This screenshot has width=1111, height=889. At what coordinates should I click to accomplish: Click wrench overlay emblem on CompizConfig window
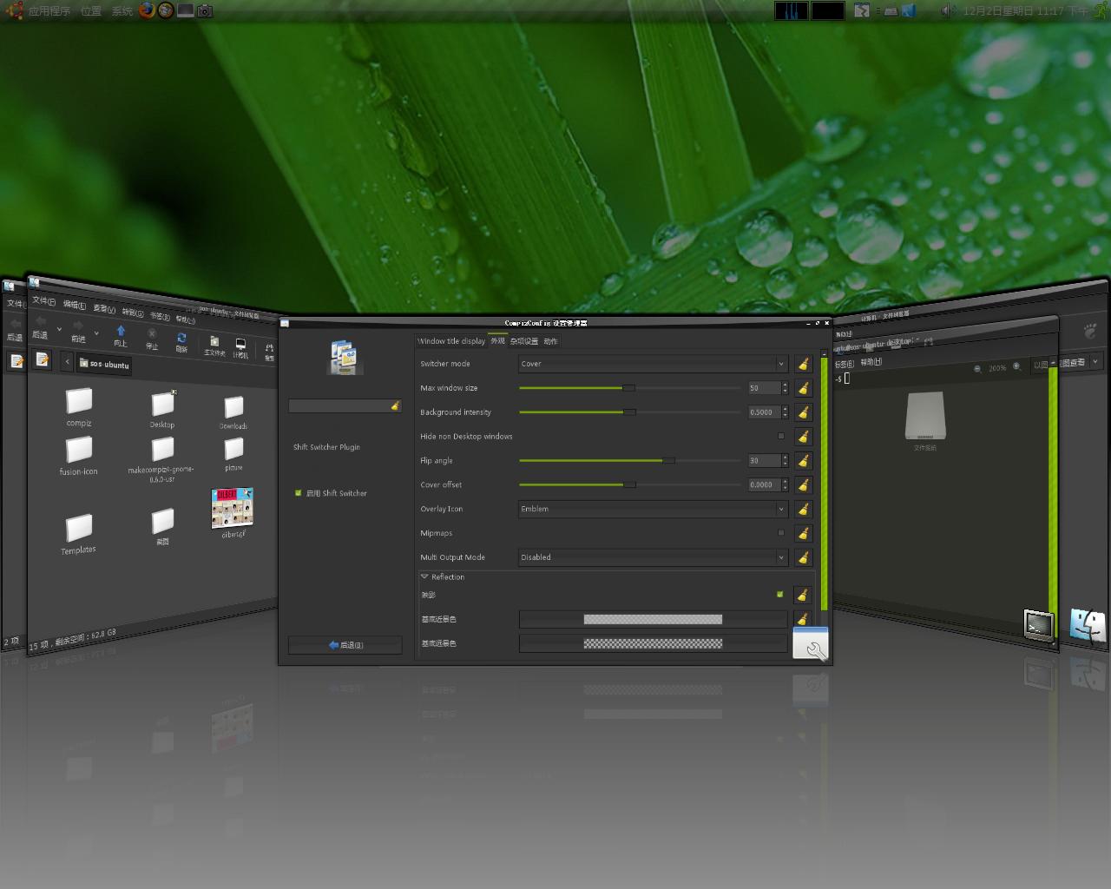point(811,643)
